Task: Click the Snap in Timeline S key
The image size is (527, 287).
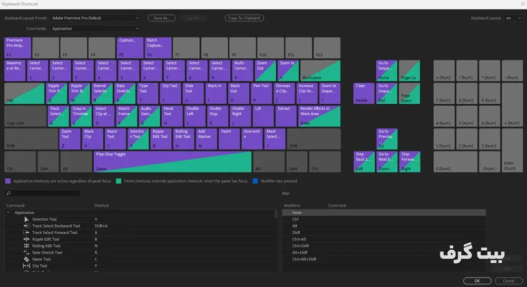Action: [81, 116]
